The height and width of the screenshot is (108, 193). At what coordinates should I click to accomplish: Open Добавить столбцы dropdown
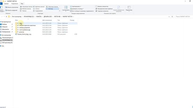[77, 9]
